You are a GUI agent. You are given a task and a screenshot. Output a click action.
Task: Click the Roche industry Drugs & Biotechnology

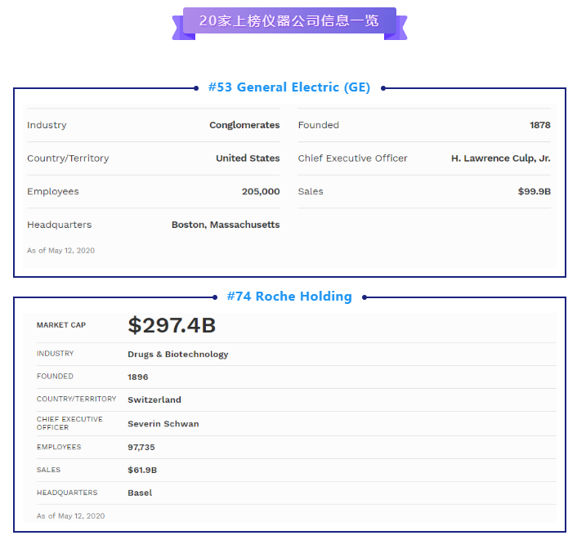[x=177, y=355]
